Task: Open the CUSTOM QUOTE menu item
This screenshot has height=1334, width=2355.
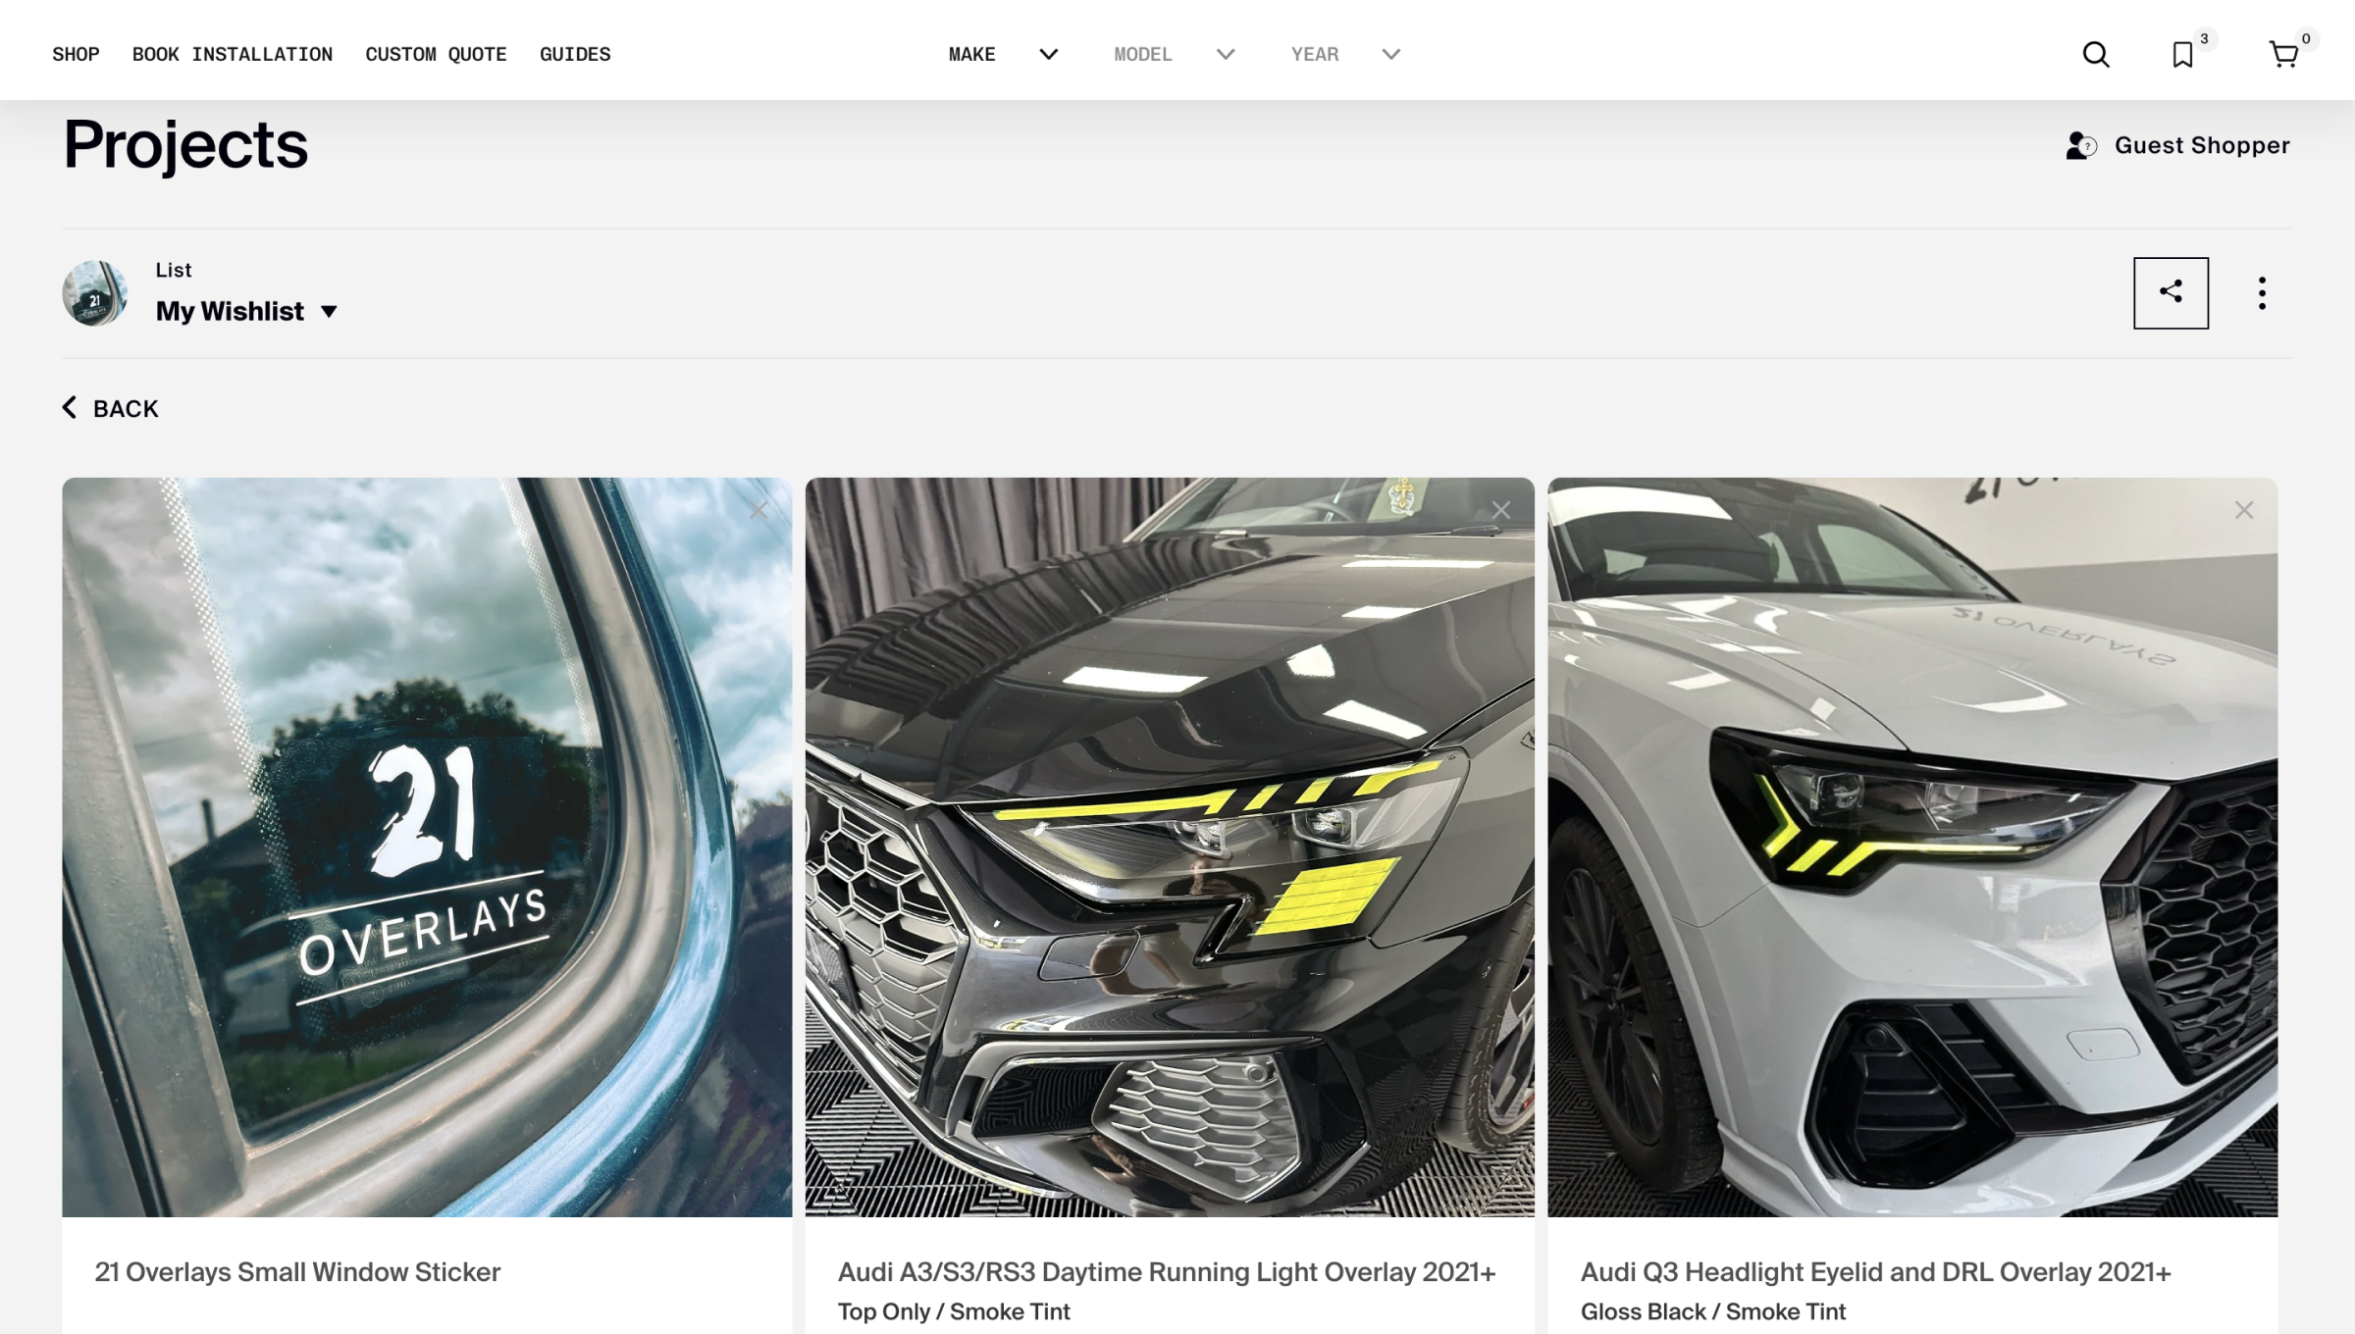Action: coord(436,55)
